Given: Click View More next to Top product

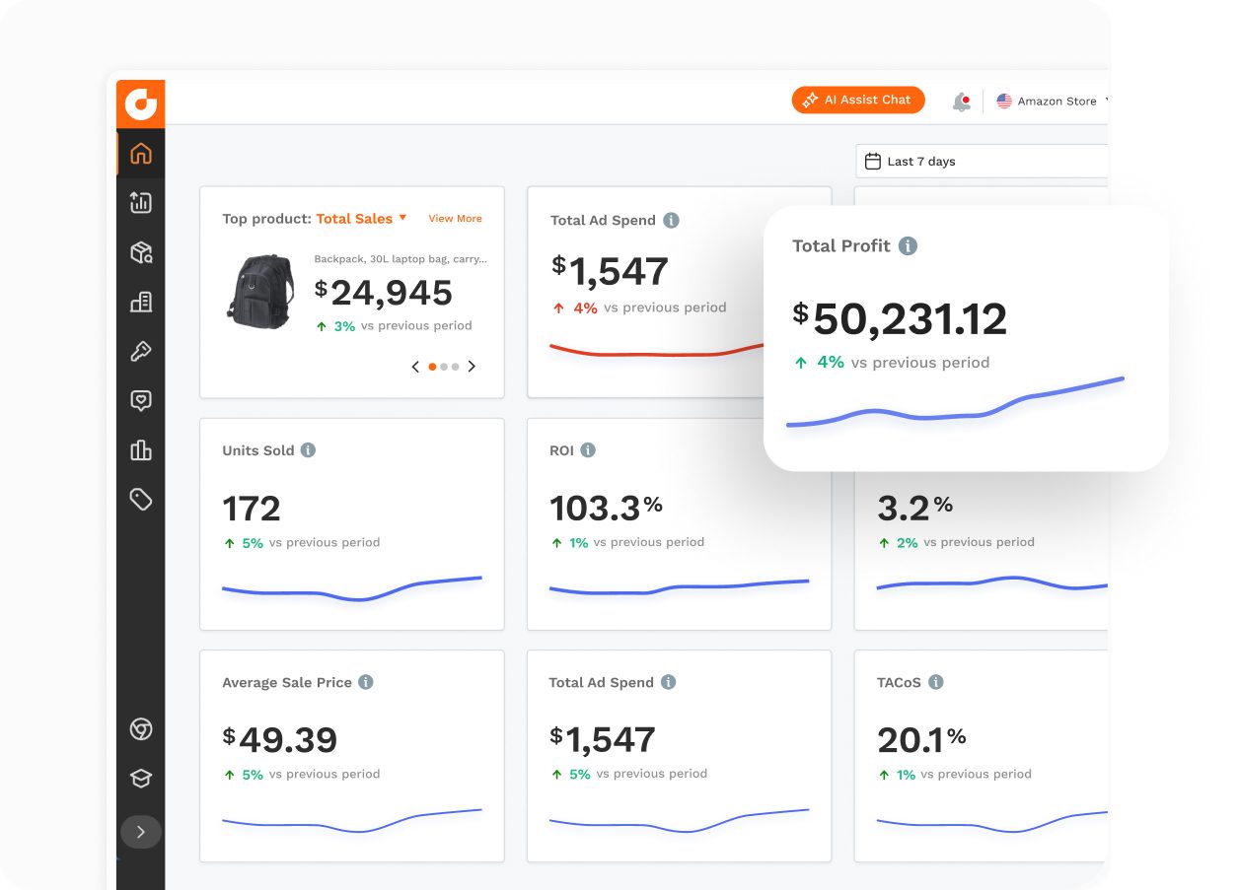Looking at the screenshot, I should [x=455, y=219].
